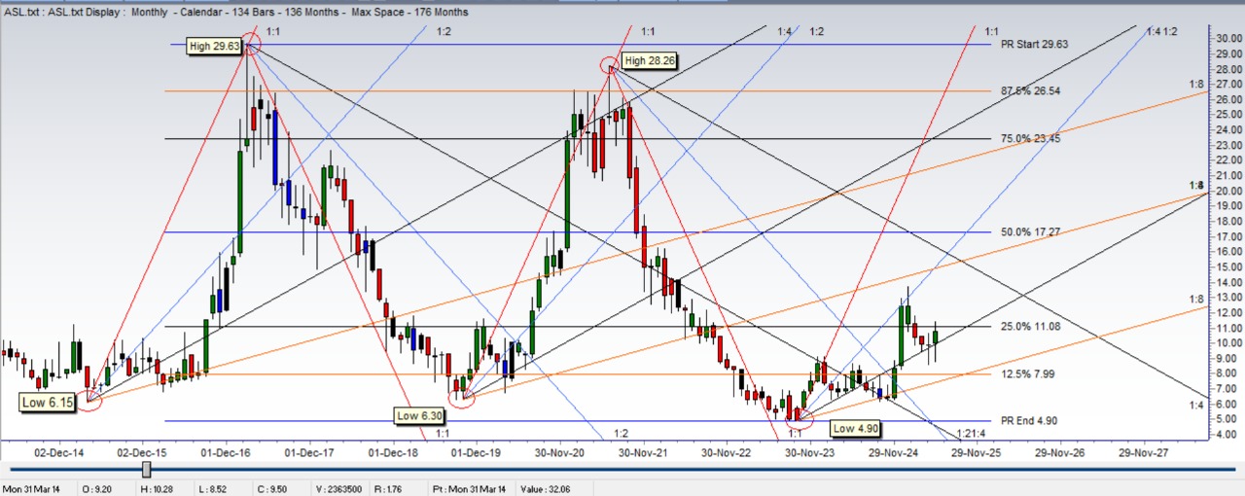Click the timeline slider thumb below the chart
Screen dimensions: 1245x496
pyautogui.click(x=147, y=470)
